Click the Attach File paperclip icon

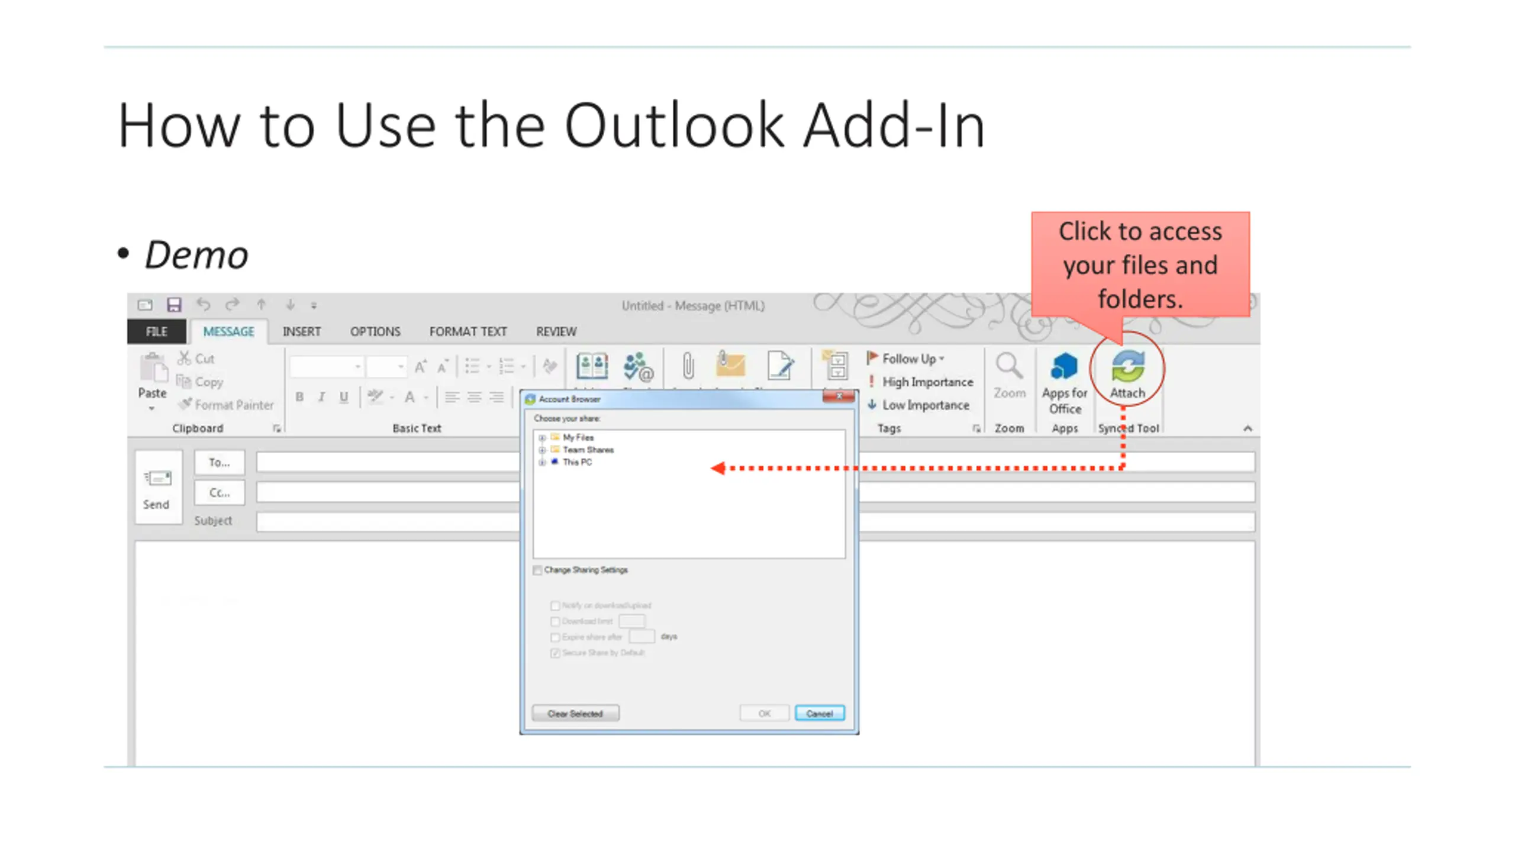[x=688, y=365]
